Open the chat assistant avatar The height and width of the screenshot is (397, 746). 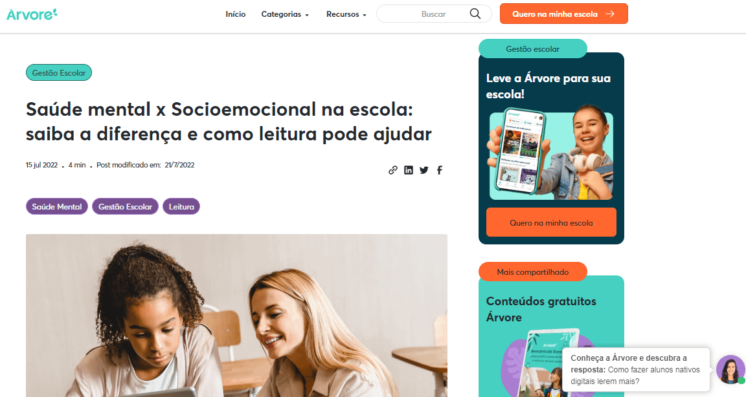(x=730, y=369)
